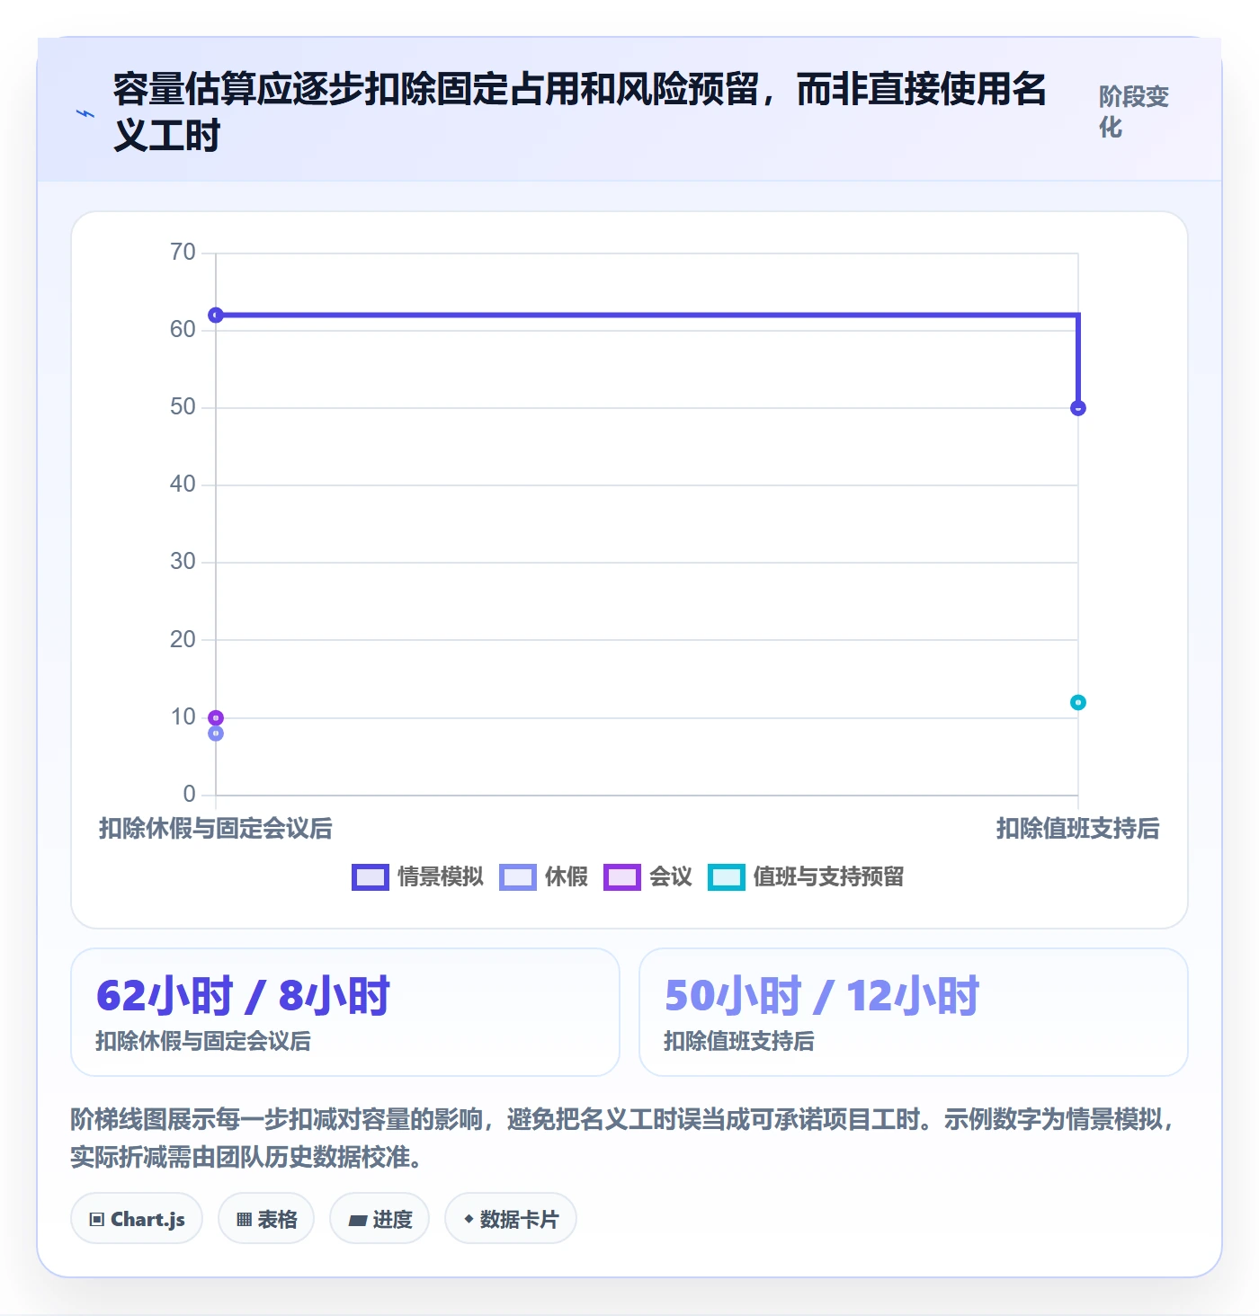The width and height of the screenshot is (1259, 1316).
Task: Click the light blue 休假 data point at 8
Action: tap(216, 734)
